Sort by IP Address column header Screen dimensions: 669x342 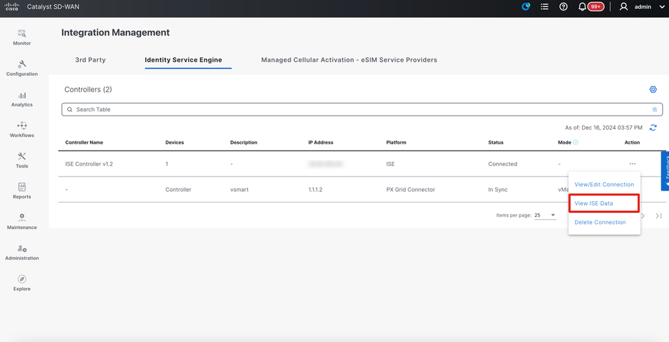[x=321, y=142]
